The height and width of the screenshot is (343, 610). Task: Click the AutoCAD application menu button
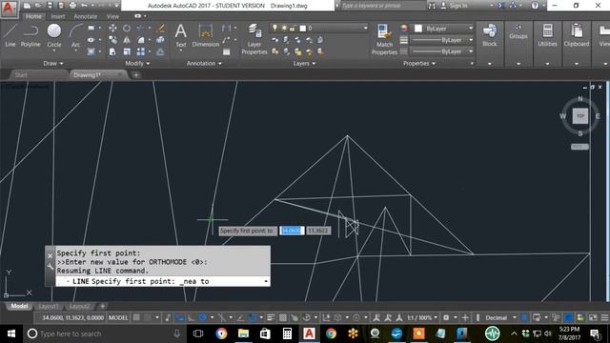[9, 8]
